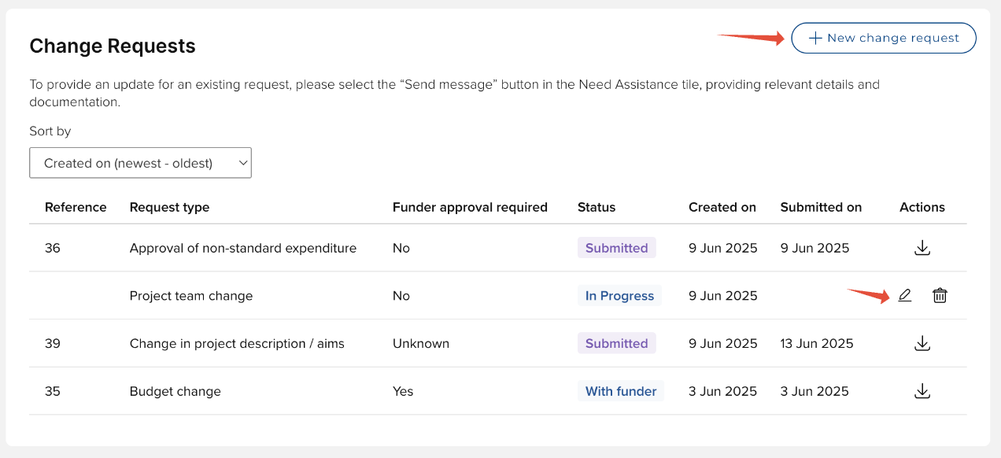Click the Submitted badge for request 39
Image resolution: width=1001 pixels, height=458 pixels.
[x=616, y=343]
